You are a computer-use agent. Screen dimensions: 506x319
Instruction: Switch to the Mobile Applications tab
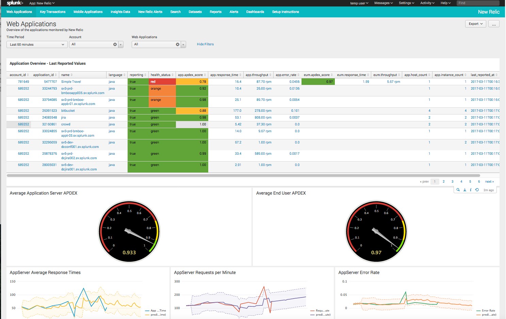click(x=88, y=12)
